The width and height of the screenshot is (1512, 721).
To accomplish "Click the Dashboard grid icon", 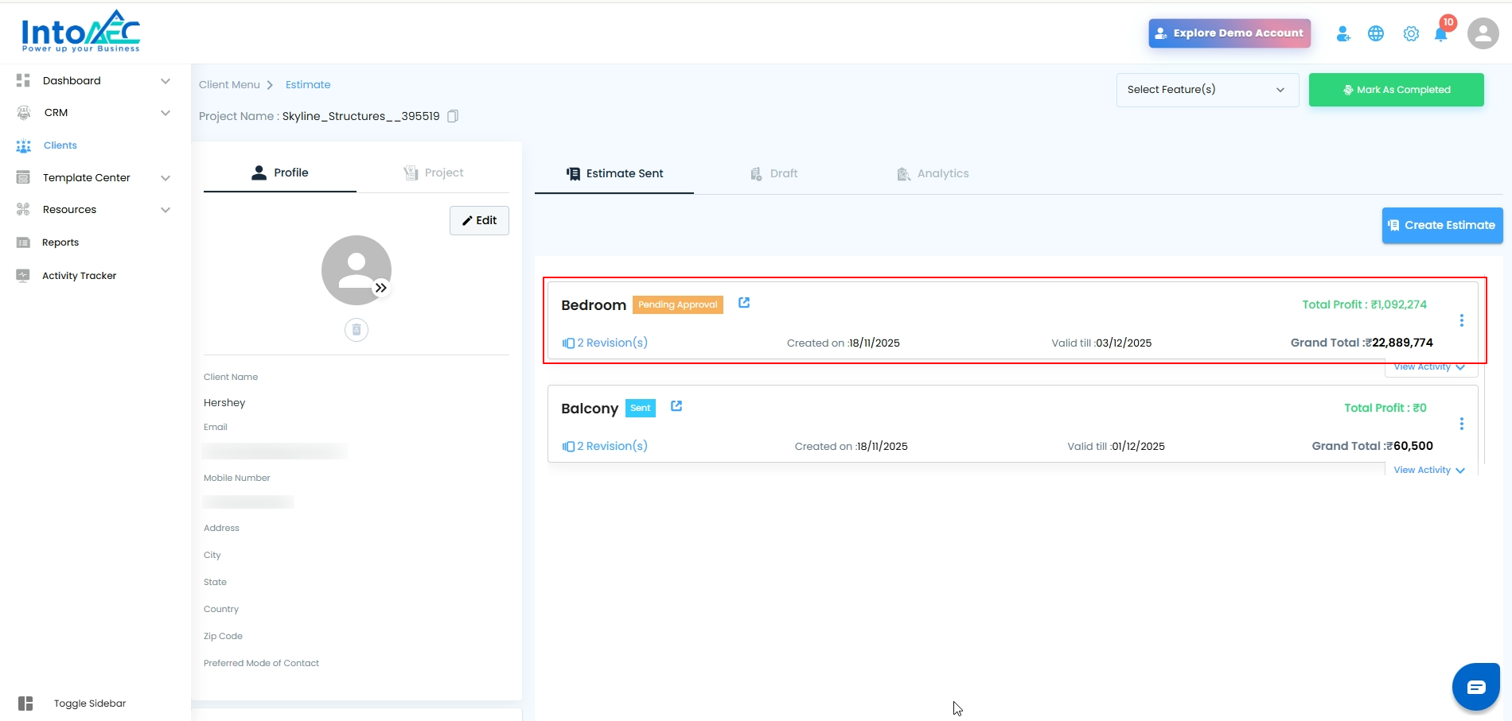I will coord(23,80).
